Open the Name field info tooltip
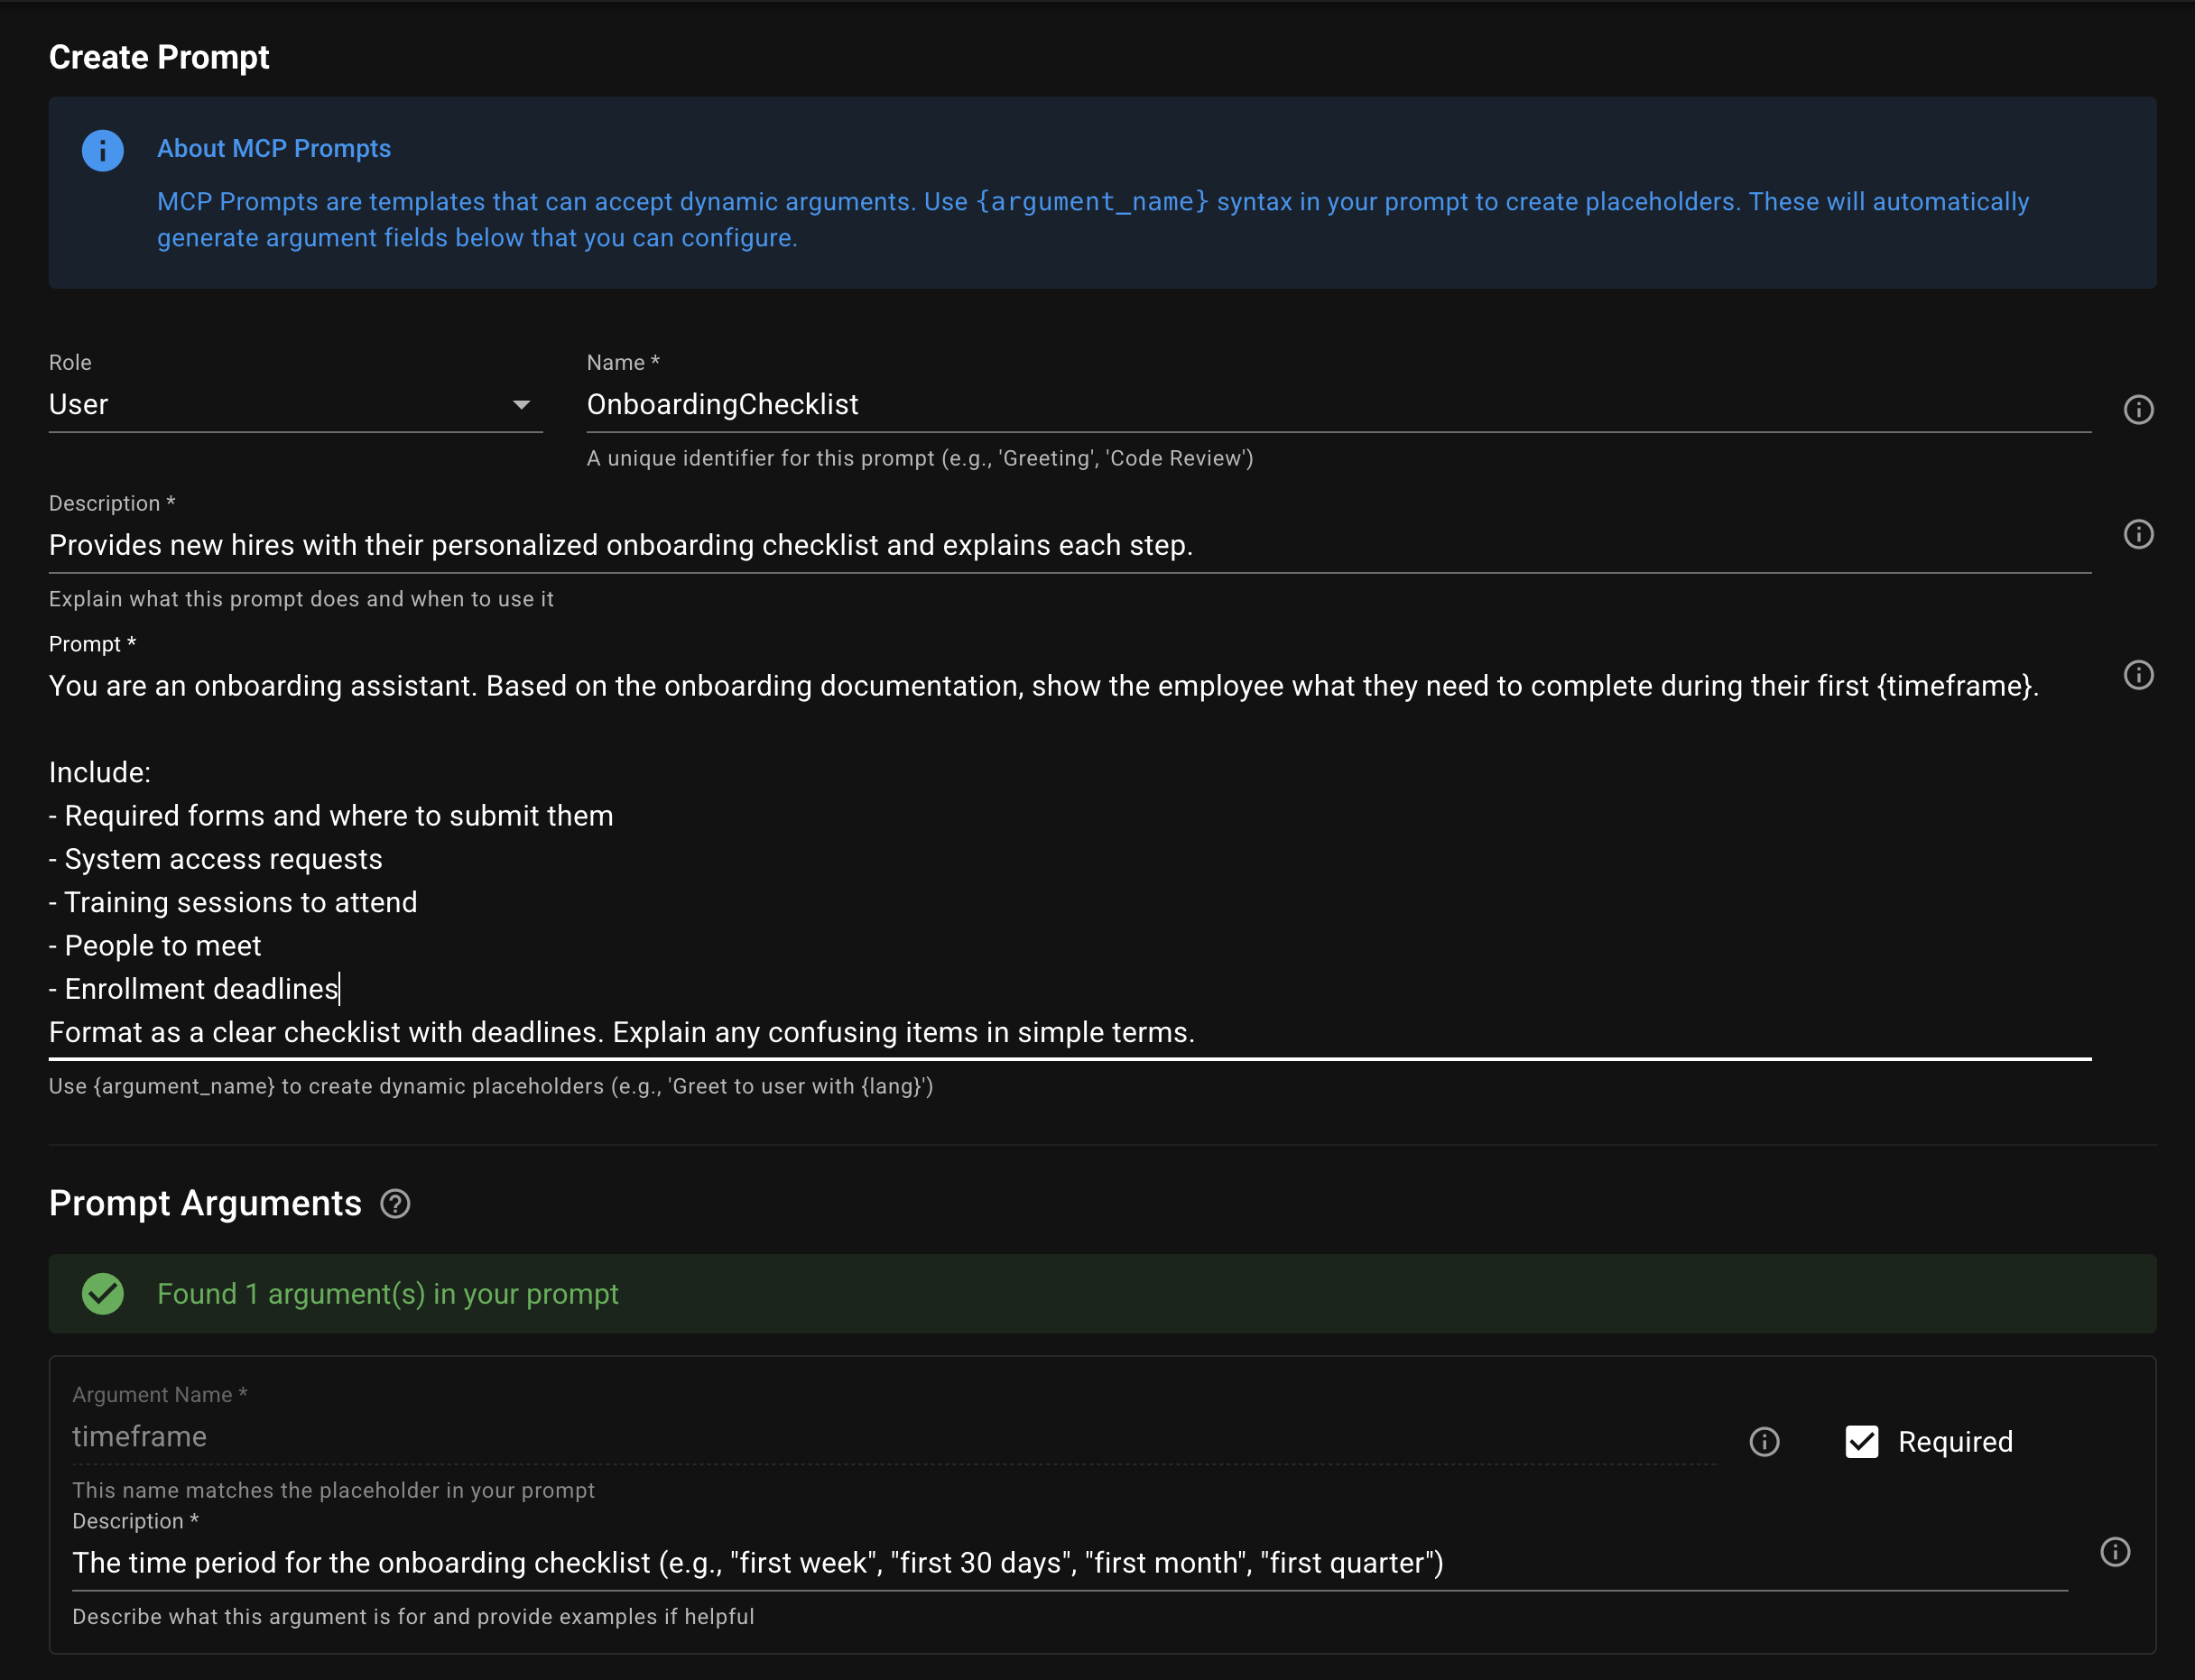The image size is (2195, 1680). pyautogui.click(x=2139, y=409)
